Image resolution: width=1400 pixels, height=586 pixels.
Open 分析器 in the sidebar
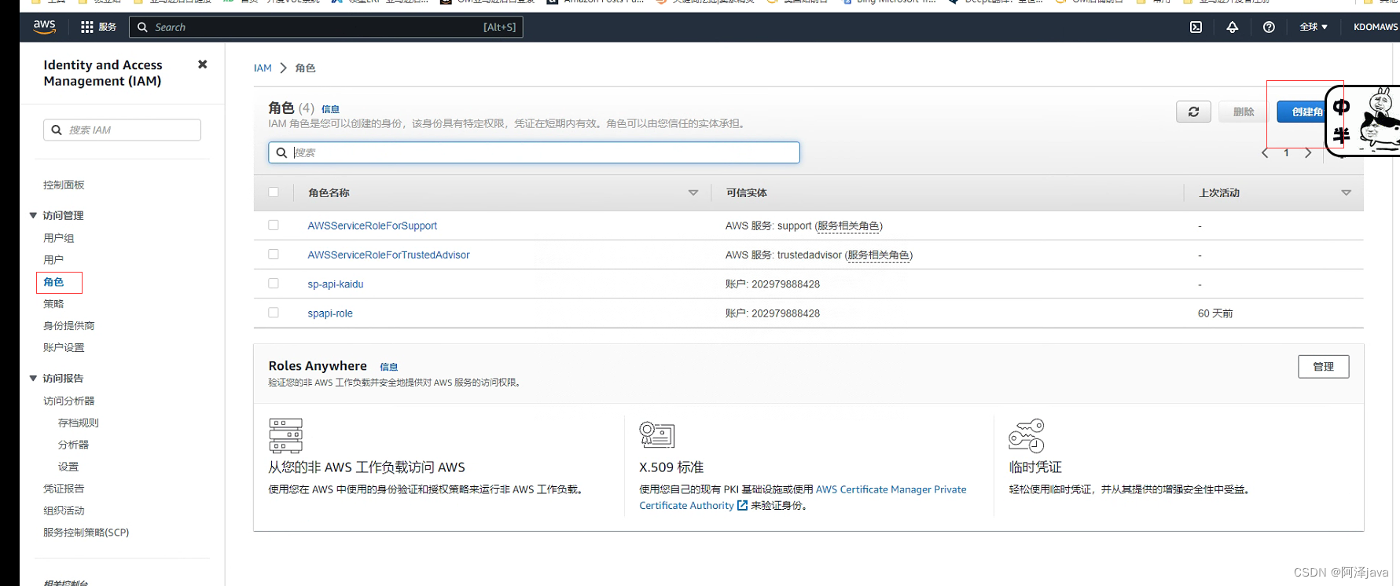tap(73, 445)
